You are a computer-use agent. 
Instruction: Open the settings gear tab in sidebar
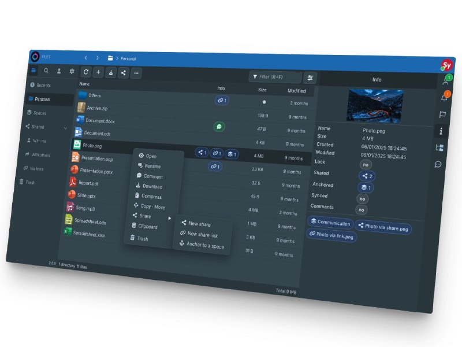coord(72,71)
